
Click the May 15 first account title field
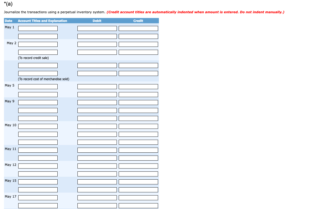point(38,182)
